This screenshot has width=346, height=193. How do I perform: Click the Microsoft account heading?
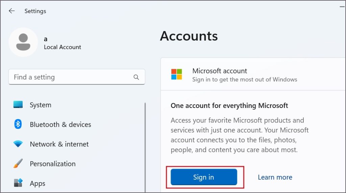pos(220,71)
